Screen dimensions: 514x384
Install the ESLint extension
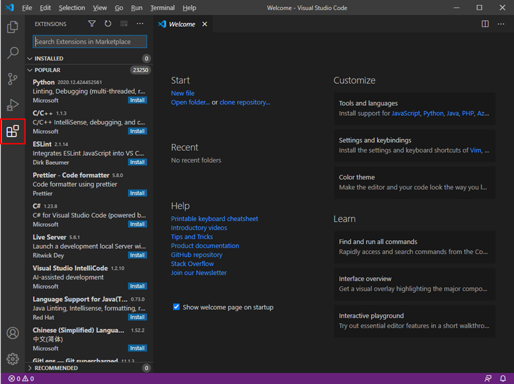[x=137, y=162]
